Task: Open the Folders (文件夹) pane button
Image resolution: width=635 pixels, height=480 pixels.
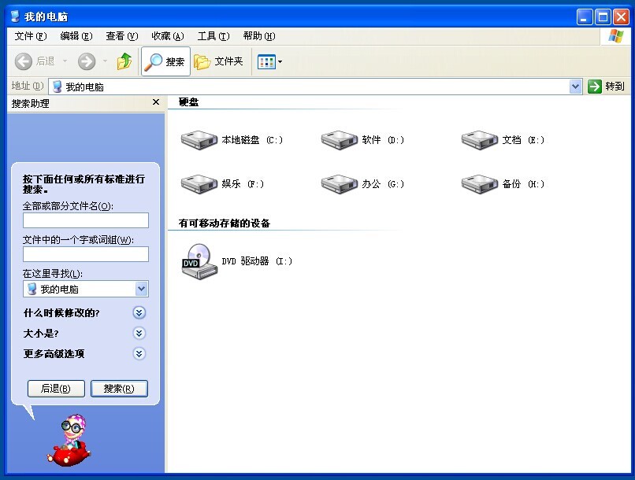Action: coord(219,61)
